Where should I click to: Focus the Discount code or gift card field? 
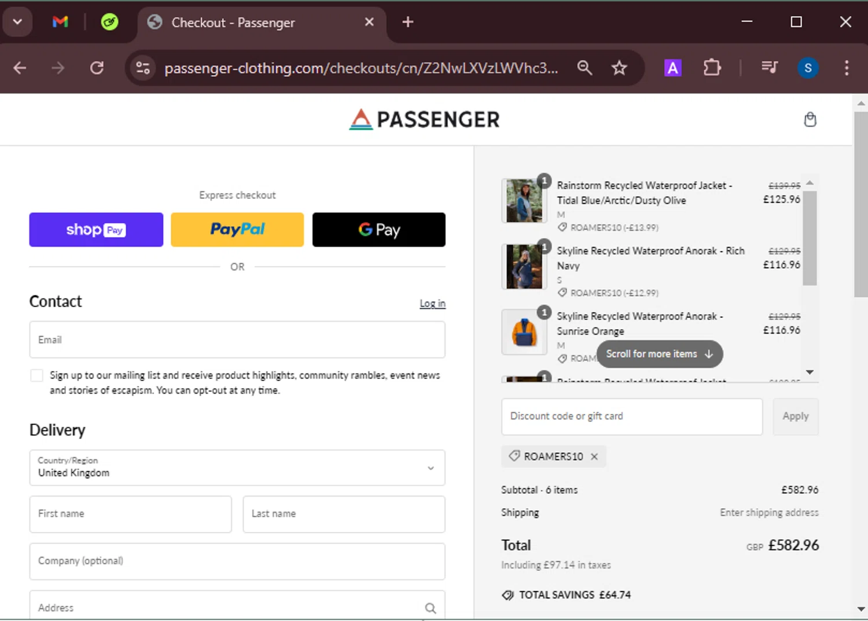pyautogui.click(x=632, y=416)
